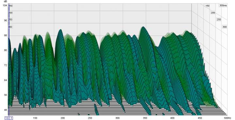Click the 400 Hz frequency axis label
Image resolution: width=235 pixels, height=120 pixels.
click(x=172, y=118)
